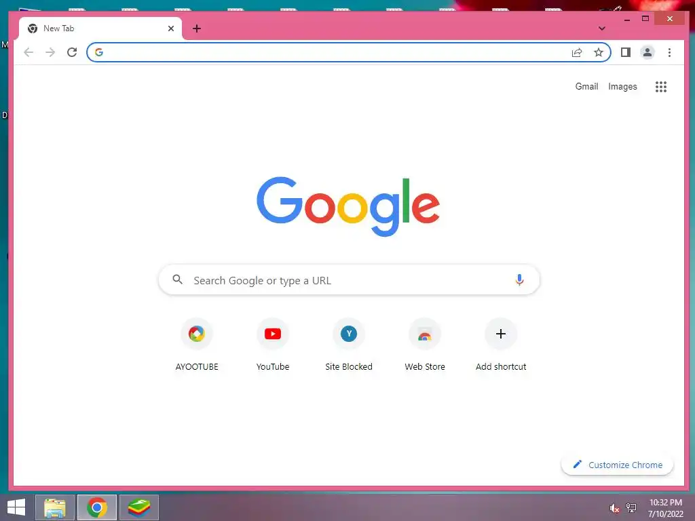This screenshot has width=695, height=521.
Task: Click the Customize Chrome button
Action: (617, 465)
